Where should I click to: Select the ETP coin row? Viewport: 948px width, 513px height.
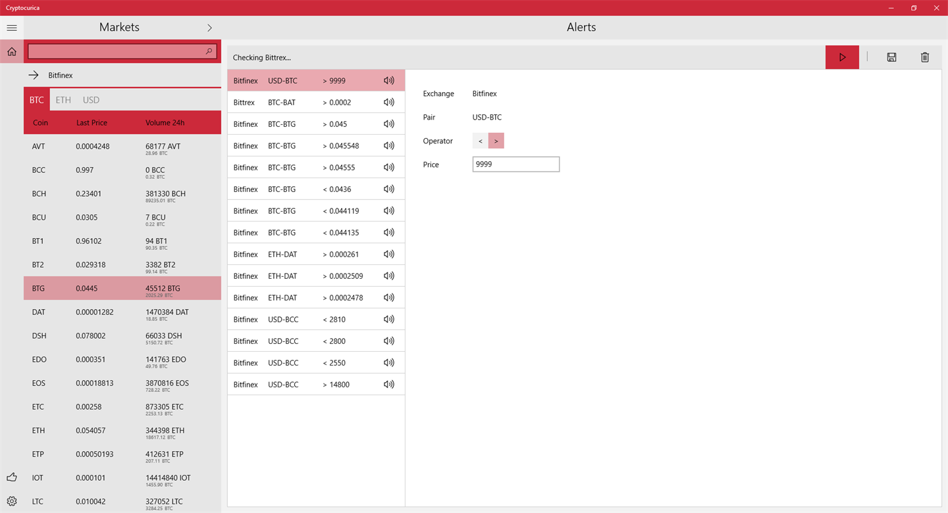click(122, 454)
